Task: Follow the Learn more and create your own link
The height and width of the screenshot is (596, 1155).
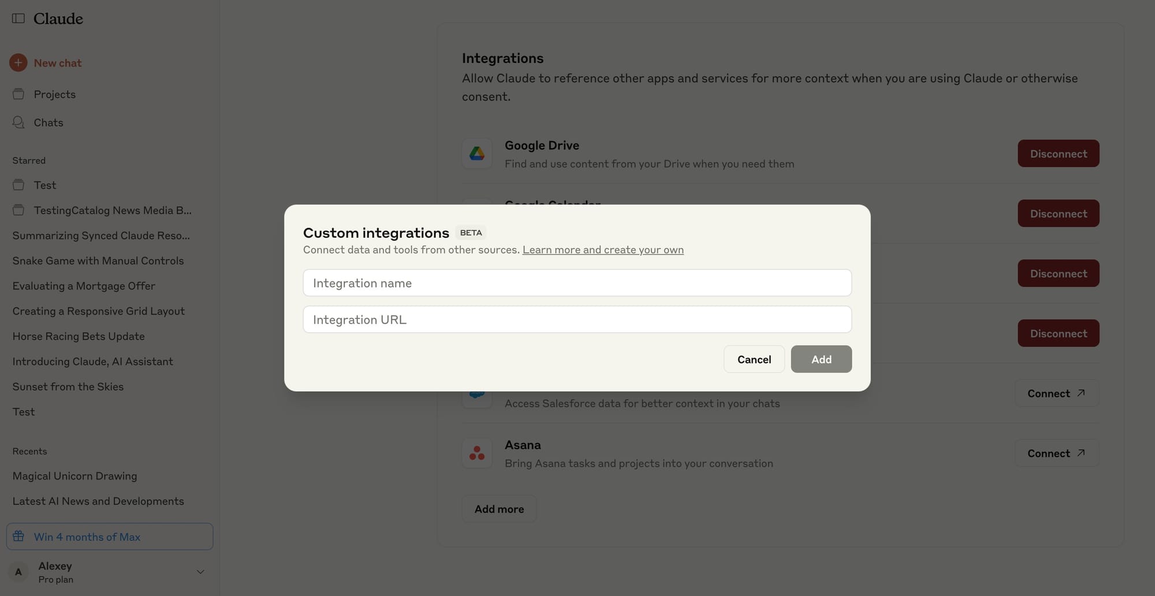Action: coord(603,250)
